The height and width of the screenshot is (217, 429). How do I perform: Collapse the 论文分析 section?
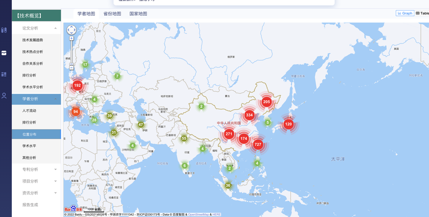coord(56,28)
